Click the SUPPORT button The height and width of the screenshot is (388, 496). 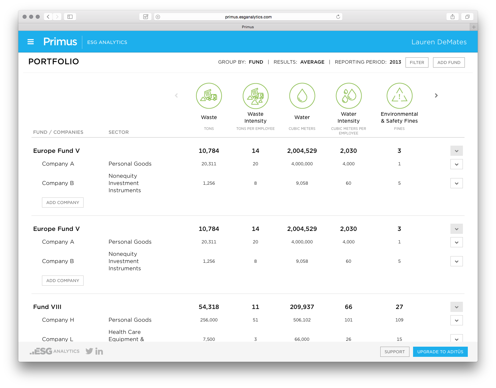(395, 352)
